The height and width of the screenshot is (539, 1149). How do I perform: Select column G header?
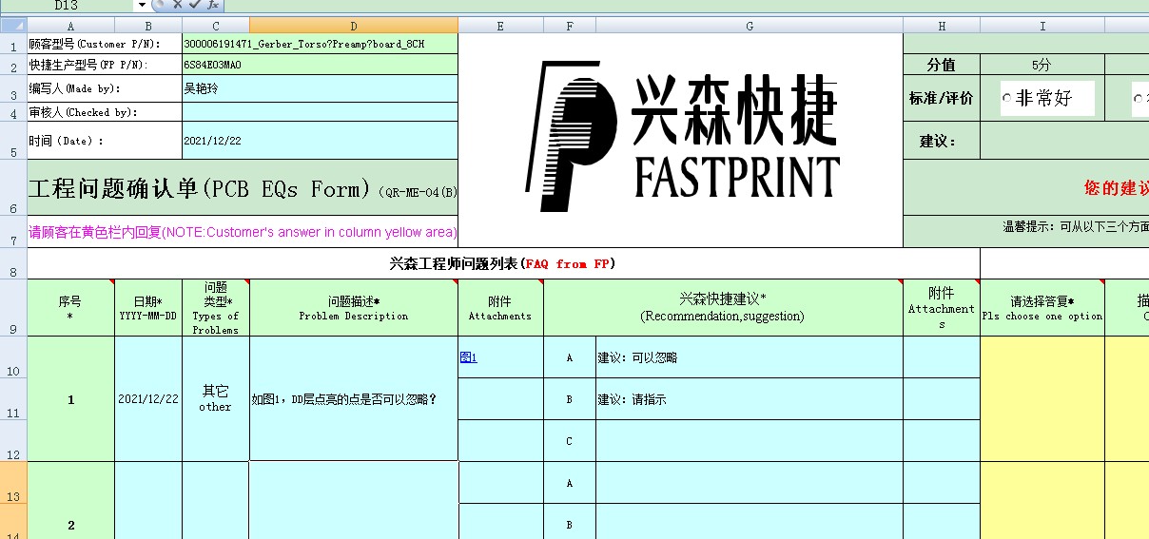[x=750, y=26]
